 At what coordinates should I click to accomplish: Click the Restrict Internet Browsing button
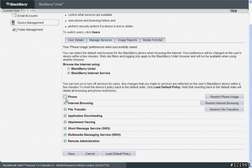pos(222,103)
